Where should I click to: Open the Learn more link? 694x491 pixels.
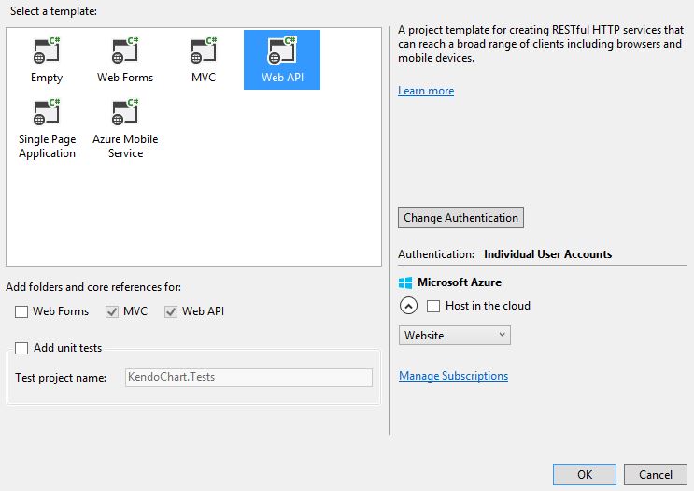coord(426,91)
